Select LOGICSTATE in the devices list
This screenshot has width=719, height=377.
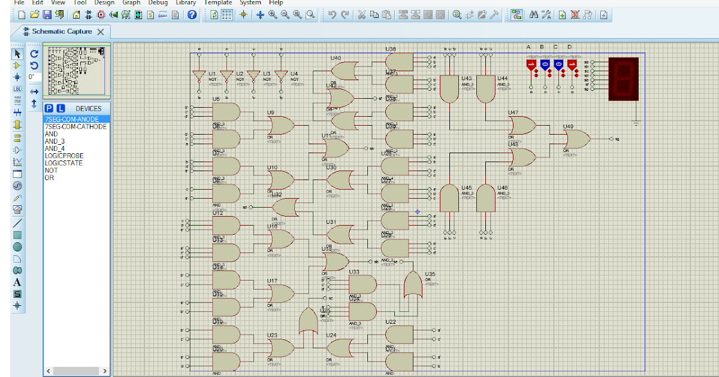(64, 163)
